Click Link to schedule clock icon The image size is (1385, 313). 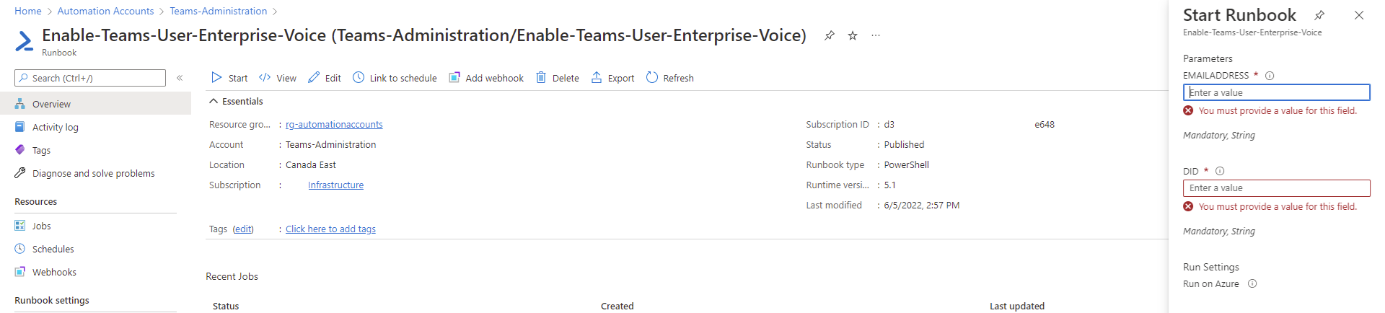(359, 78)
